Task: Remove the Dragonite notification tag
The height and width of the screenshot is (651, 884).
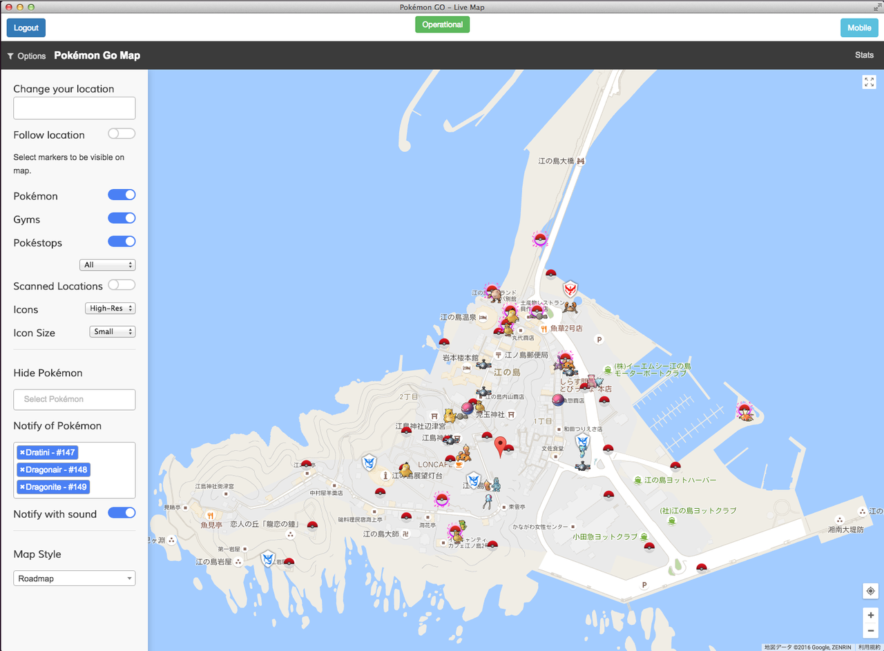Action: pos(22,487)
